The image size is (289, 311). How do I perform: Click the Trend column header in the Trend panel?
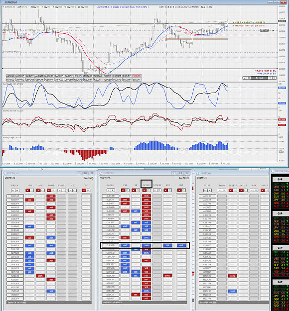tap(222, 186)
